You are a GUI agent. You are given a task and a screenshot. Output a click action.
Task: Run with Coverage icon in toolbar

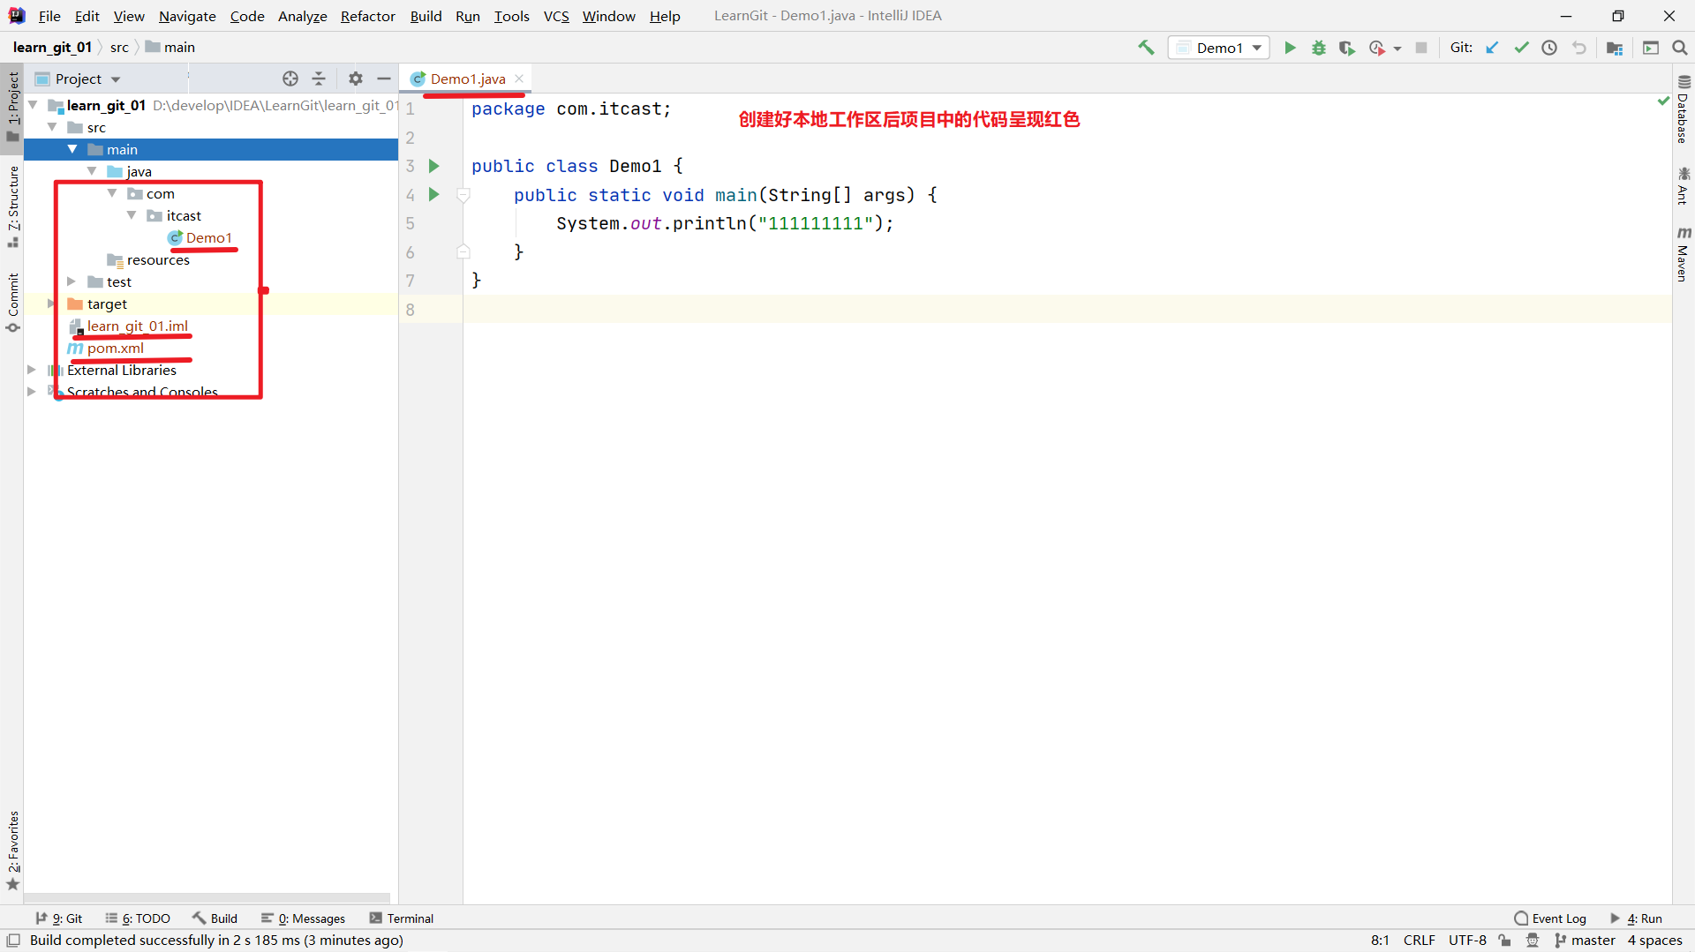[x=1346, y=48]
